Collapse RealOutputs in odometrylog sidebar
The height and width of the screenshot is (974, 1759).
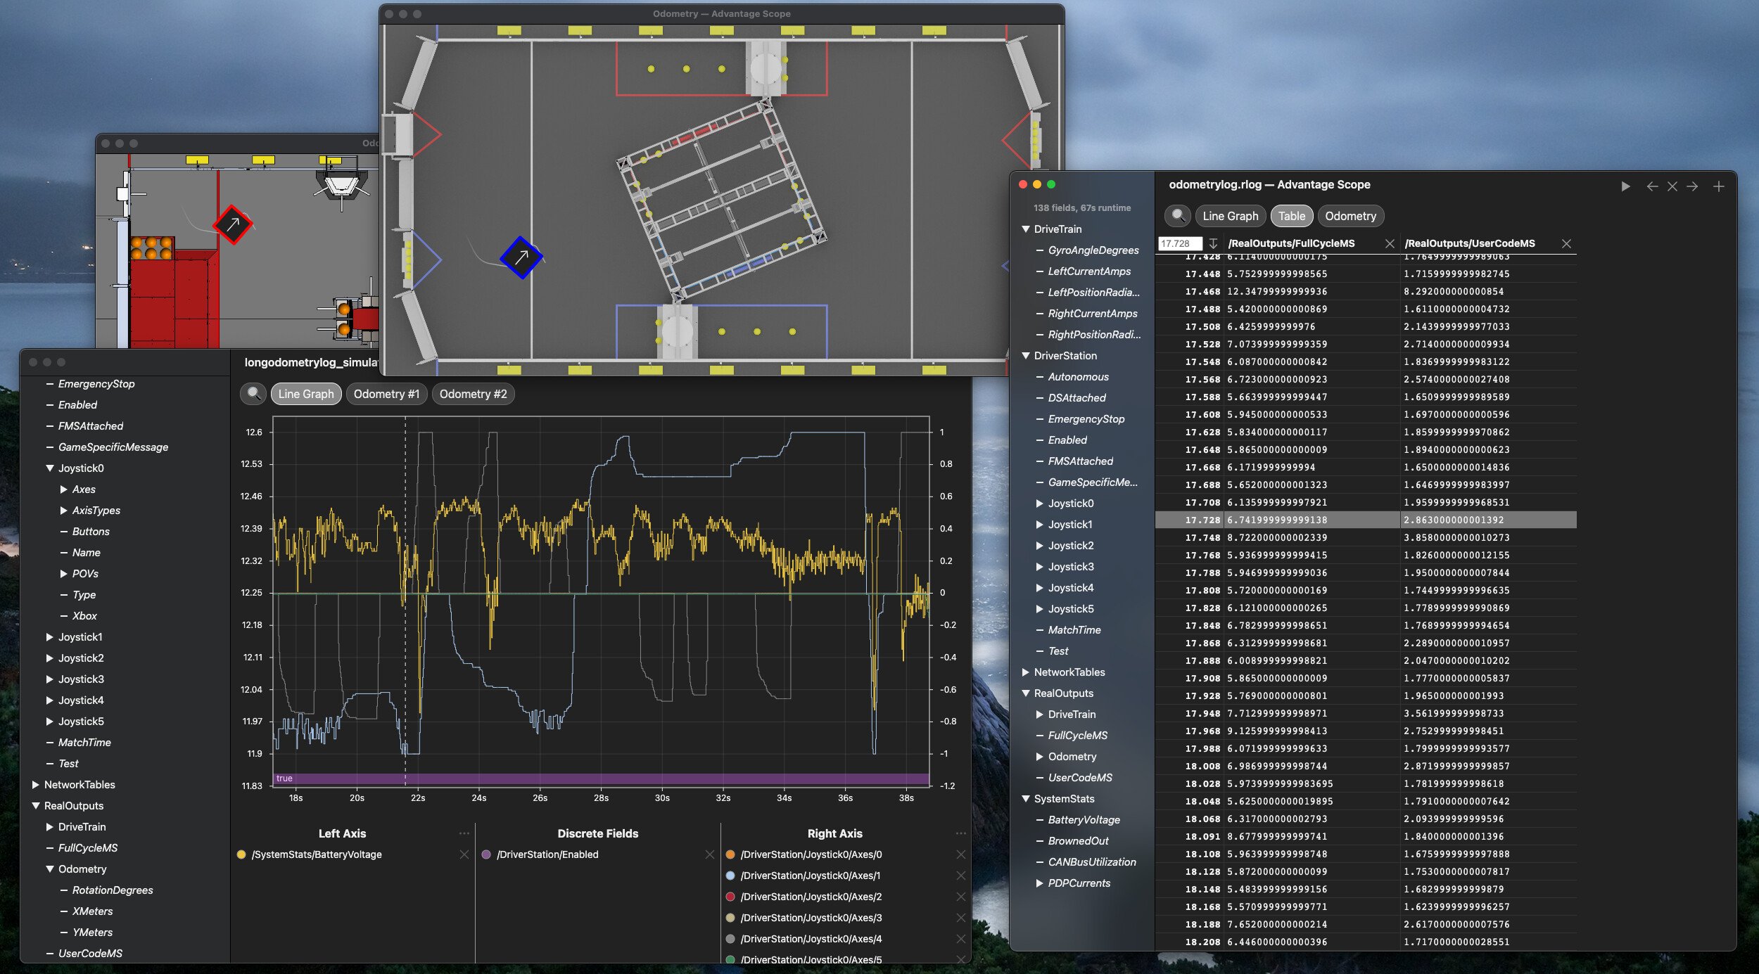pos(1026,693)
